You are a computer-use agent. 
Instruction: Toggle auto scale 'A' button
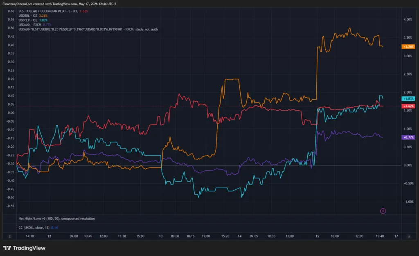pos(409,236)
